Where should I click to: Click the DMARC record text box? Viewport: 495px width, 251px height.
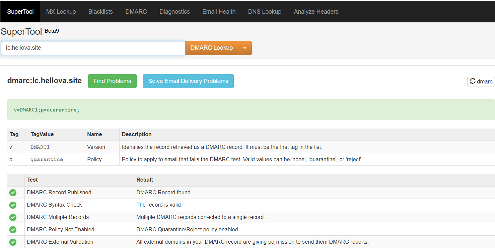pos(251,110)
